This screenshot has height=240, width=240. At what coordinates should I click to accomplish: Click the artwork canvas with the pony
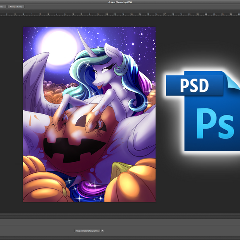pyautogui.click(x=89, y=114)
